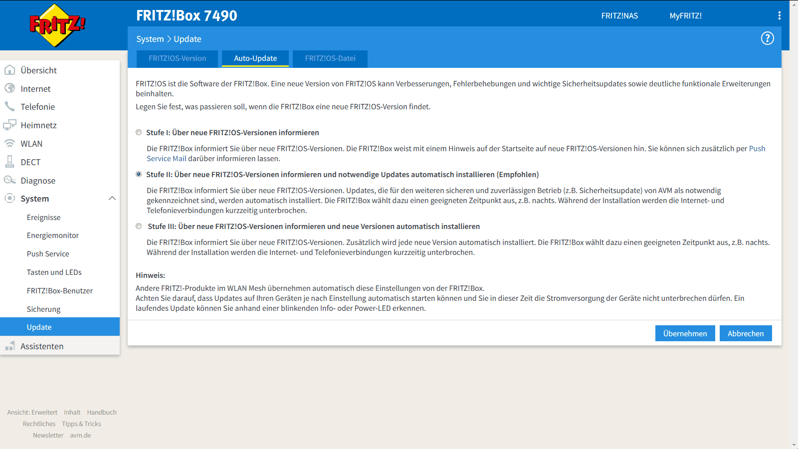Click the Internet globe icon
The height and width of the screenshot is (449, 798).
[9, 88]
